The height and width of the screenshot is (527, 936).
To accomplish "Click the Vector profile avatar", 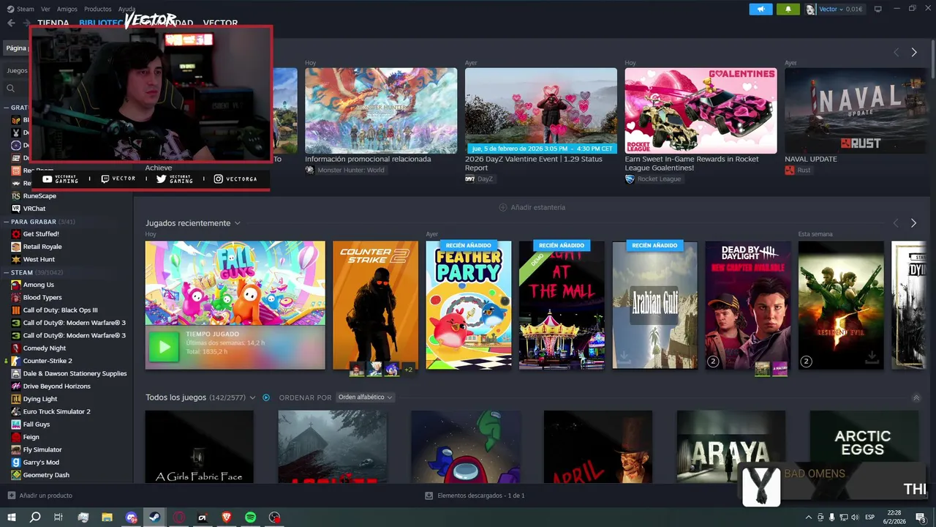I will click(x=810, y=10).
